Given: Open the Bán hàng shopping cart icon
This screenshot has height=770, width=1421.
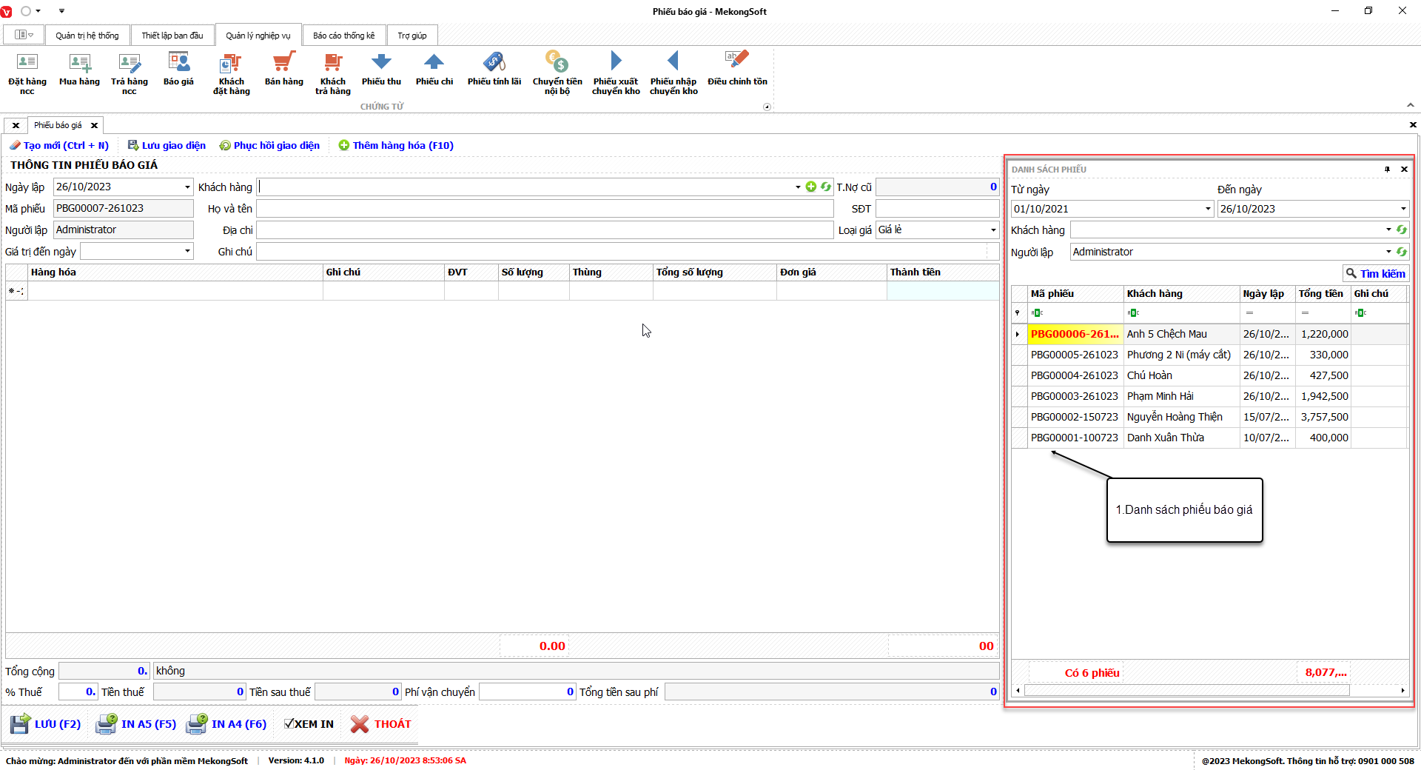Looking at the screenshot, I should pyautogui.click(x=283, y=63).
